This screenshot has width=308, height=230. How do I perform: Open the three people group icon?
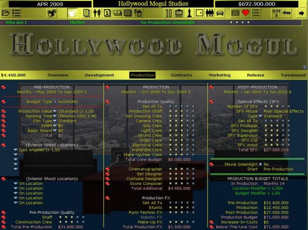pos(210,13)
